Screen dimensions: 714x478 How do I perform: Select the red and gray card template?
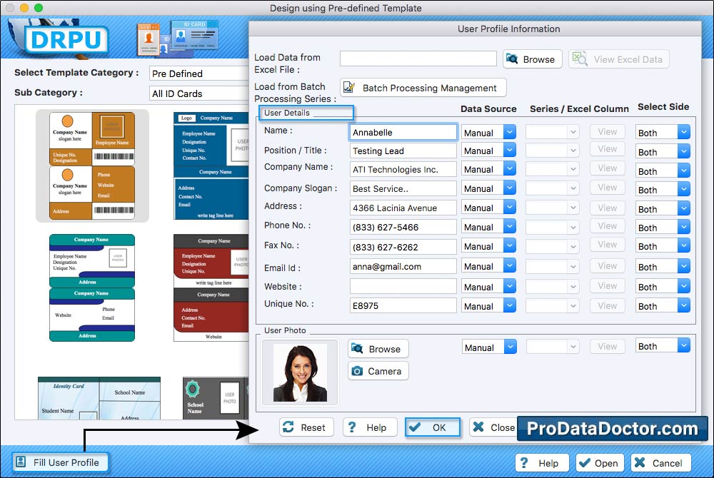click(x=211, y=287)
